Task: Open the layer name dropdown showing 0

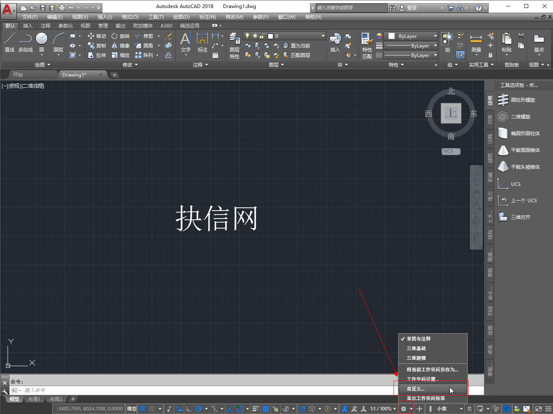Action: (296, 36)
